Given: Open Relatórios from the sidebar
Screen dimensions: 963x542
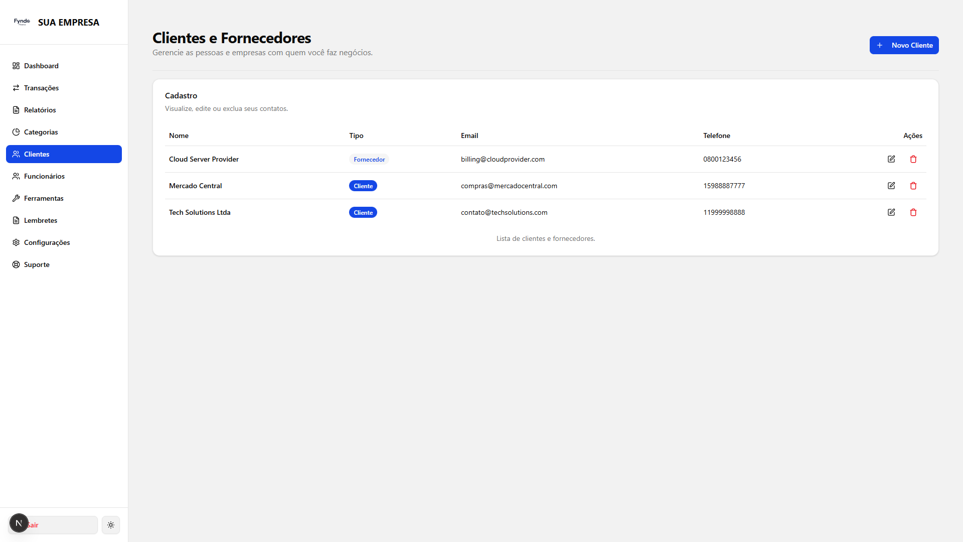Looking at the screenshot, I should (x=40, y=110).
